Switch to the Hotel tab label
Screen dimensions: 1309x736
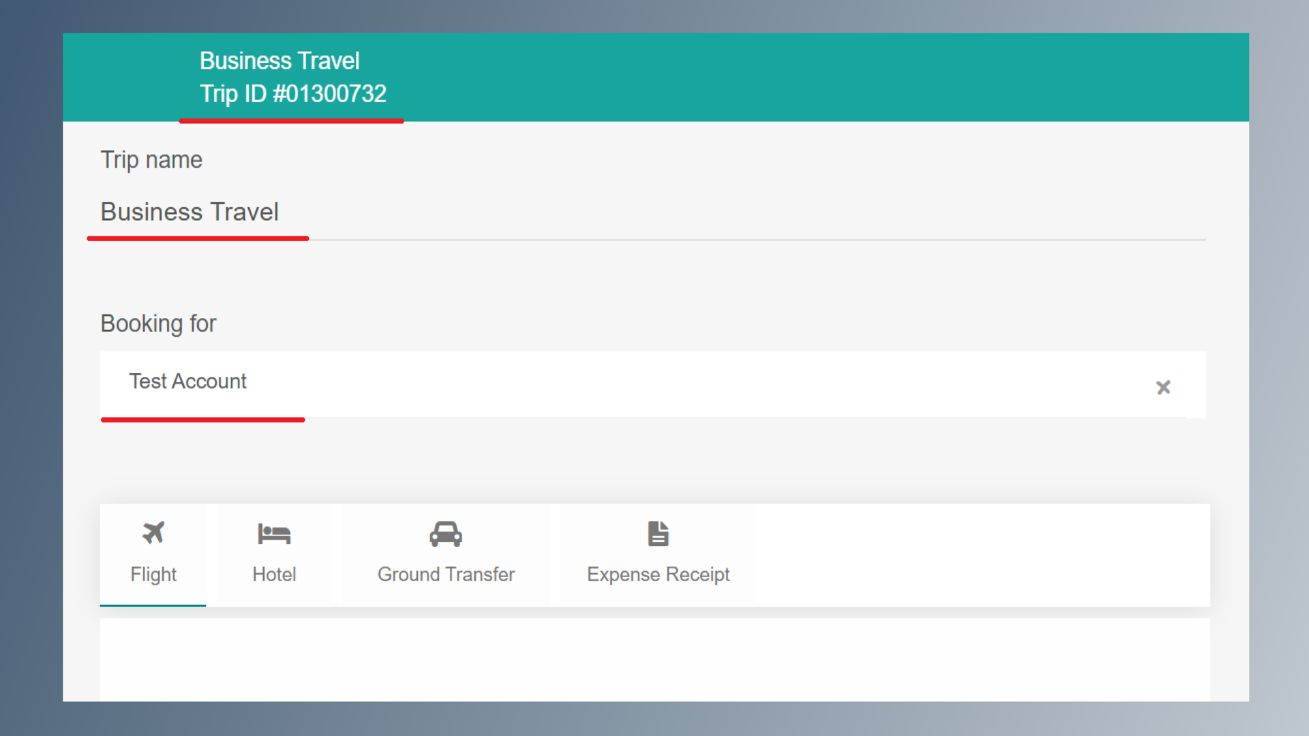click(x=274, y=574)
